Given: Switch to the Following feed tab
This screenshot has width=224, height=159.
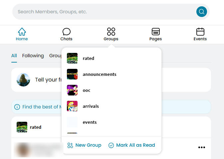Looking at the screenshot, I should (33, 56).
